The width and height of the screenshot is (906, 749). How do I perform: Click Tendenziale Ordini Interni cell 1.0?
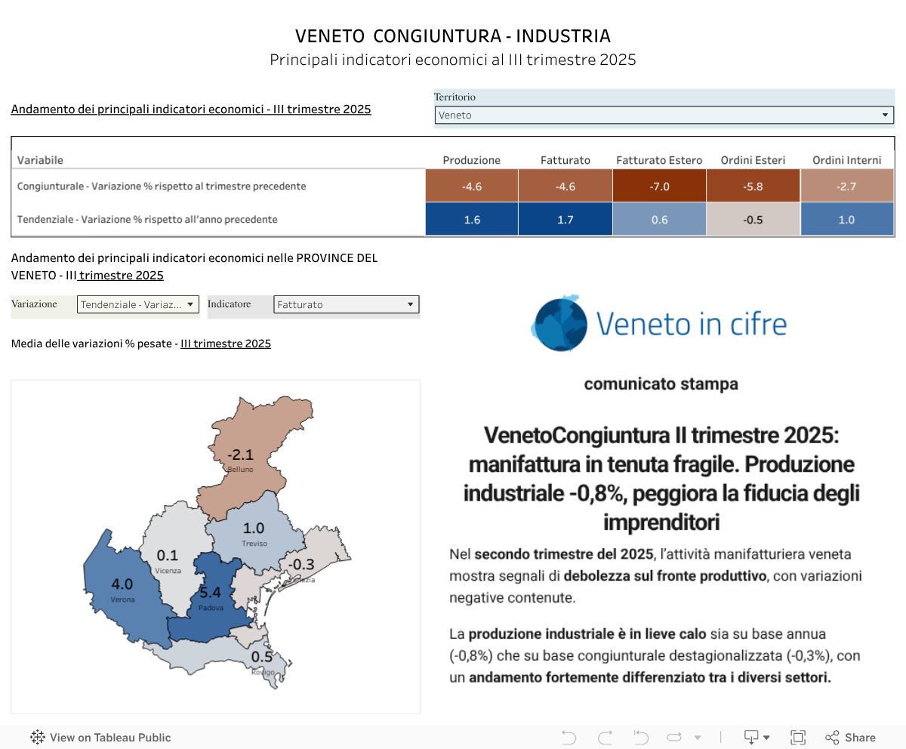847,219
